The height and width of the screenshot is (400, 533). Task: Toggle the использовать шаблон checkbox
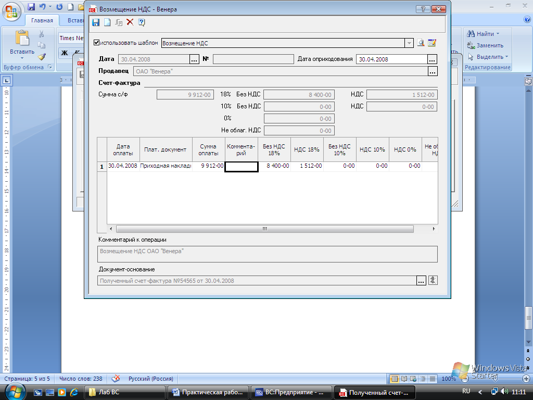tap(96, 43)
